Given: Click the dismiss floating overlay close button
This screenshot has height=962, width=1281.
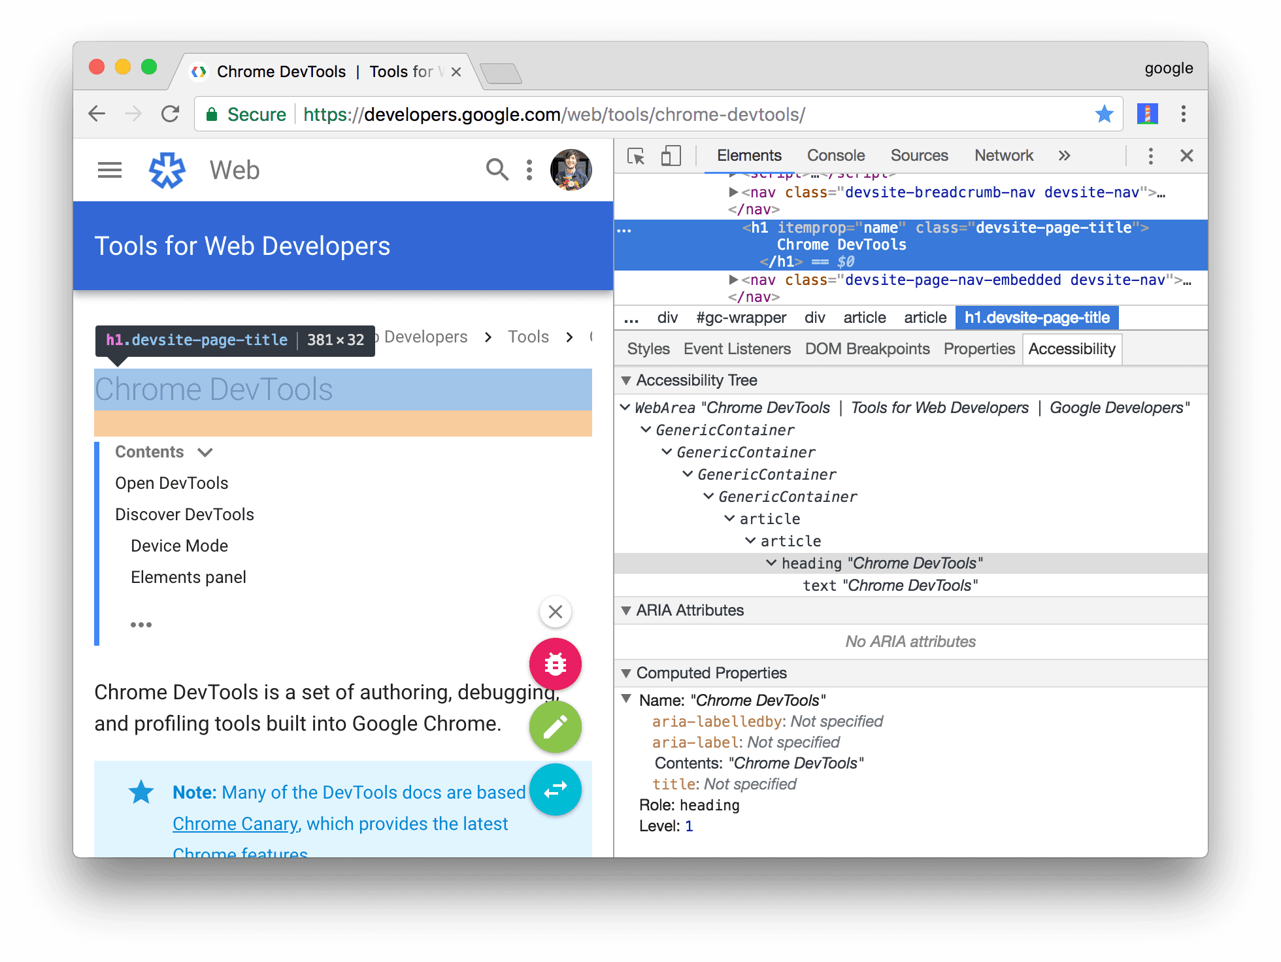Looking at the screenshot, I should tap(556, 611).
